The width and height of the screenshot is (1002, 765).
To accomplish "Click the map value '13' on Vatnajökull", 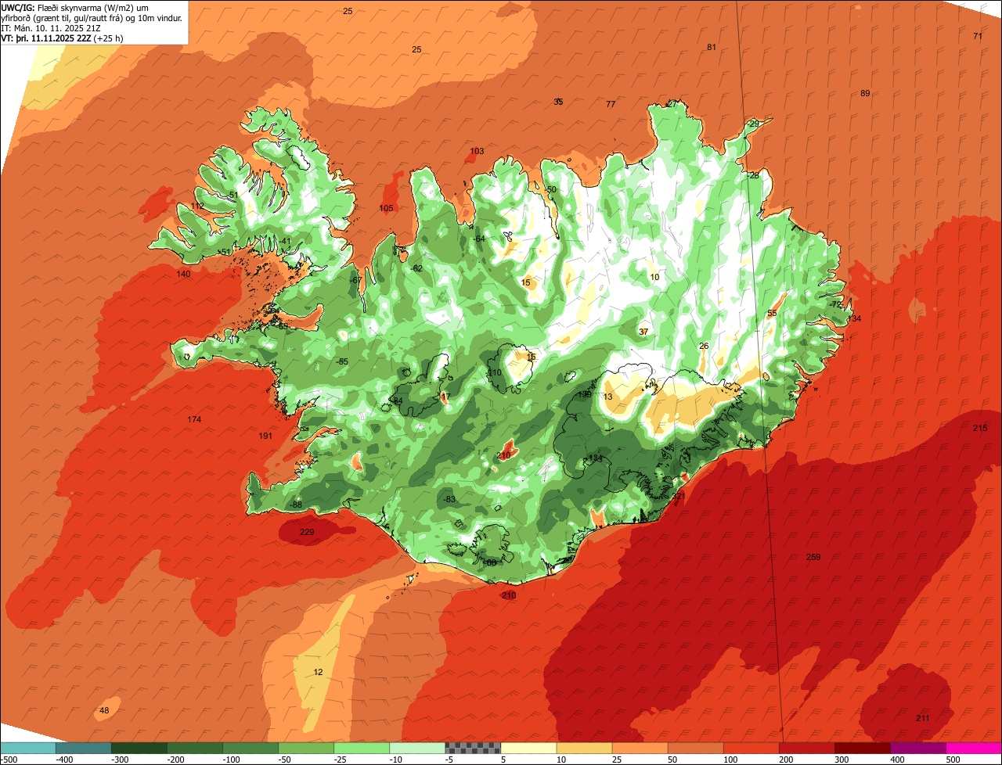I will 608,397.
